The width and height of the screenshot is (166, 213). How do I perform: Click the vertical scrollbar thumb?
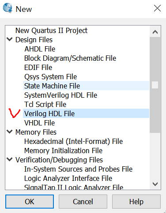(155, 85)
